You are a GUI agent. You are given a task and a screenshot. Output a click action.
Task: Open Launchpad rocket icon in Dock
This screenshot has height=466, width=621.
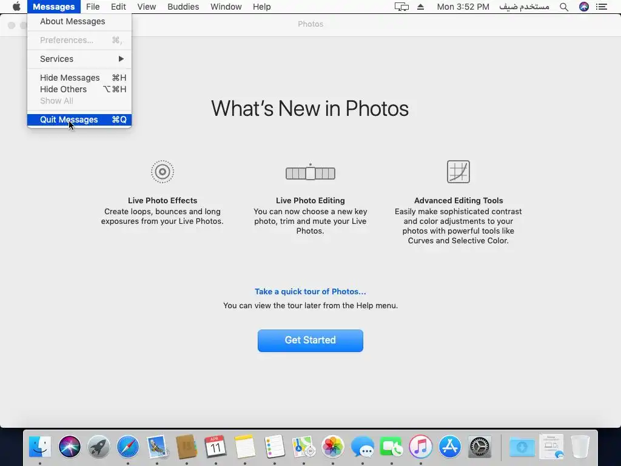tap(99, 447)
